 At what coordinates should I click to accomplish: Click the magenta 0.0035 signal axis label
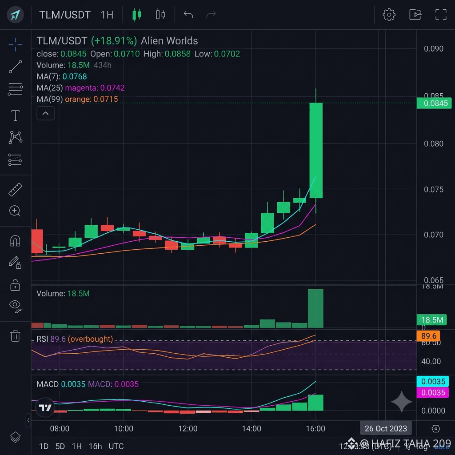click(433, 393)
